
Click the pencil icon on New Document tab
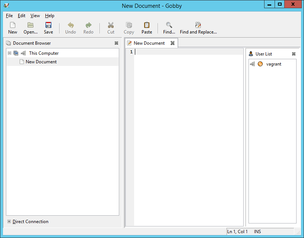click(x=129, y=43)
